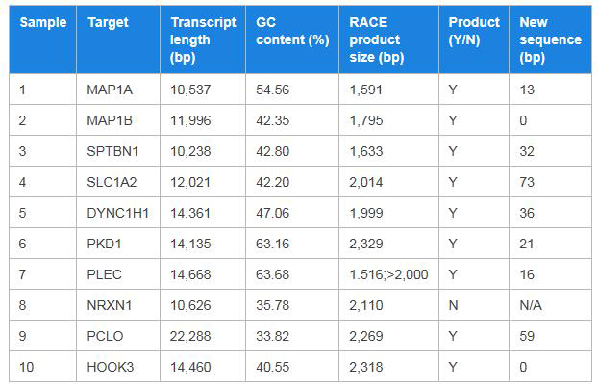This screenshot has height=387, width=598.
Task: Select the PCLO target cell
Action: pos(103,336)
